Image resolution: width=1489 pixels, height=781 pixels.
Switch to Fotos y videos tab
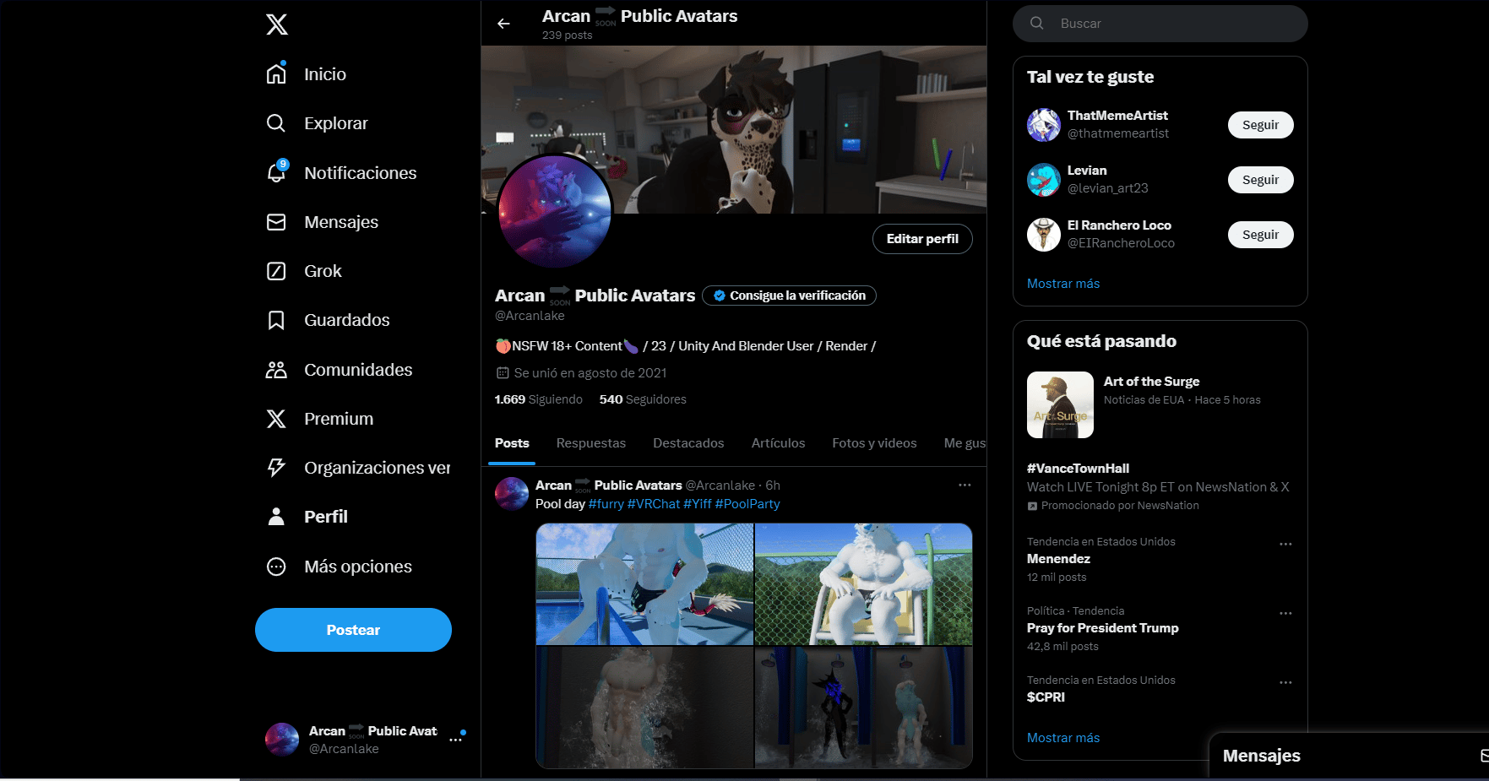tap(874, 443)
